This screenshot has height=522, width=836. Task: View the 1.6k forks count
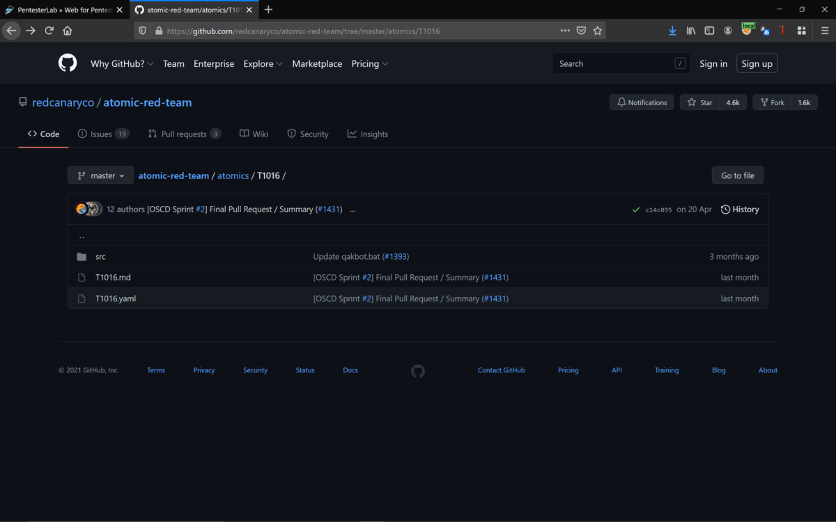[x=804, y=102]
